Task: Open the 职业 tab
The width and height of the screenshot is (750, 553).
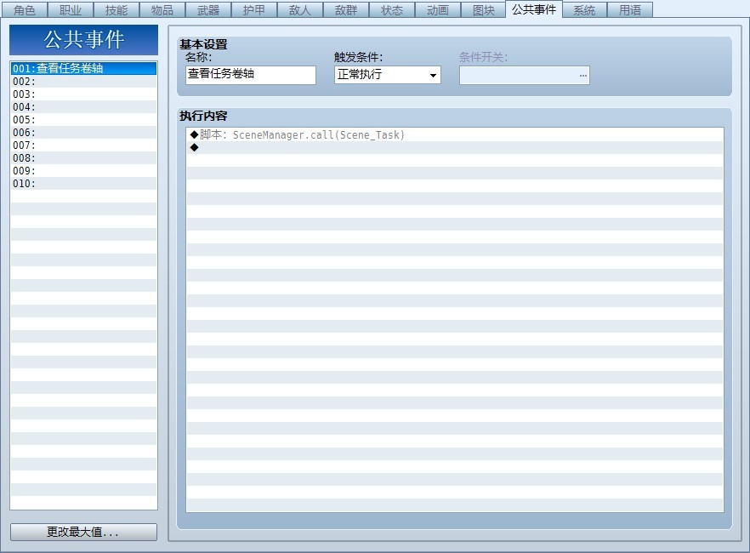Action: [x=71, y=10]
